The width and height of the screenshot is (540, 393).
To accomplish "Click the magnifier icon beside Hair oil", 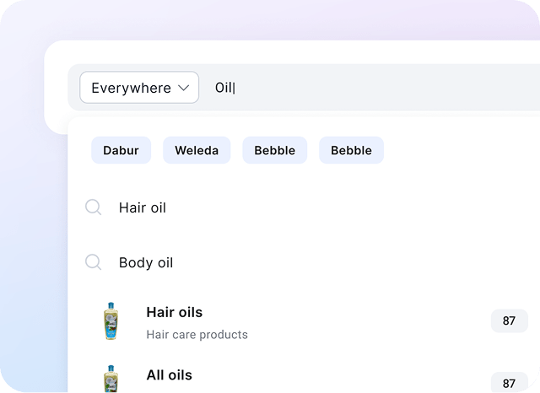I will point(93,207).
